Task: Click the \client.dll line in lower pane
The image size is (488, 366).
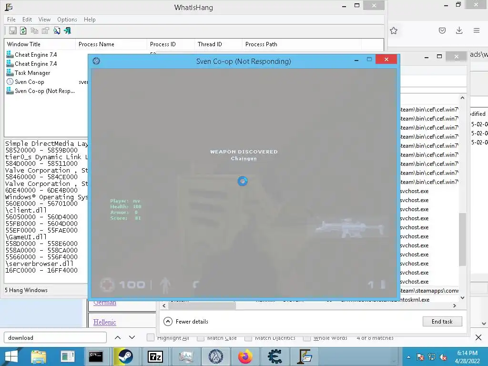Action: click(26, 210)
